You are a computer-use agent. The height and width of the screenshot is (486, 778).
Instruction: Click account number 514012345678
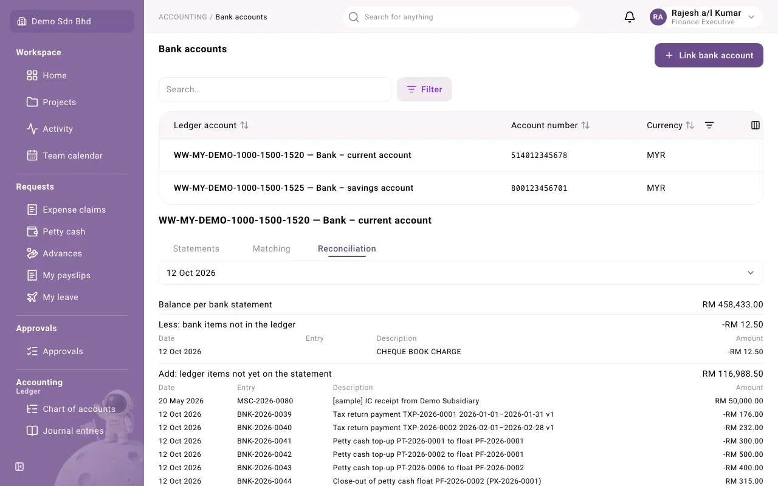point(539,156)
